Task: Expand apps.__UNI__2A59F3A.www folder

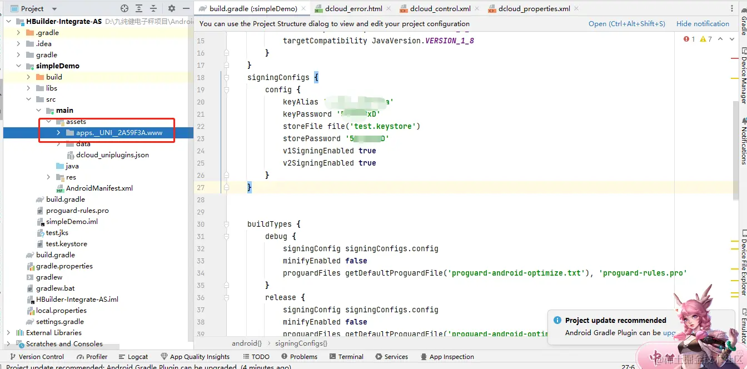Action: [x=58, y=133]
